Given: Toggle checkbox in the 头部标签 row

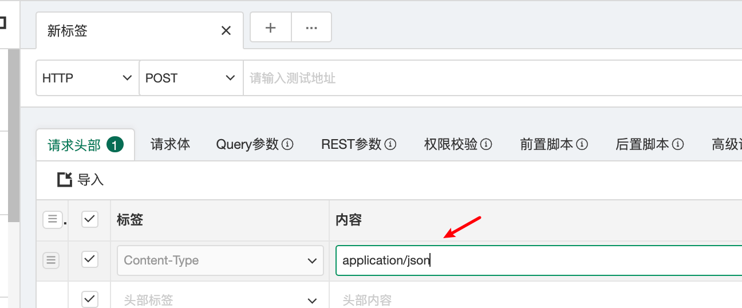Looking at the screenshot, I should (90, 299).
